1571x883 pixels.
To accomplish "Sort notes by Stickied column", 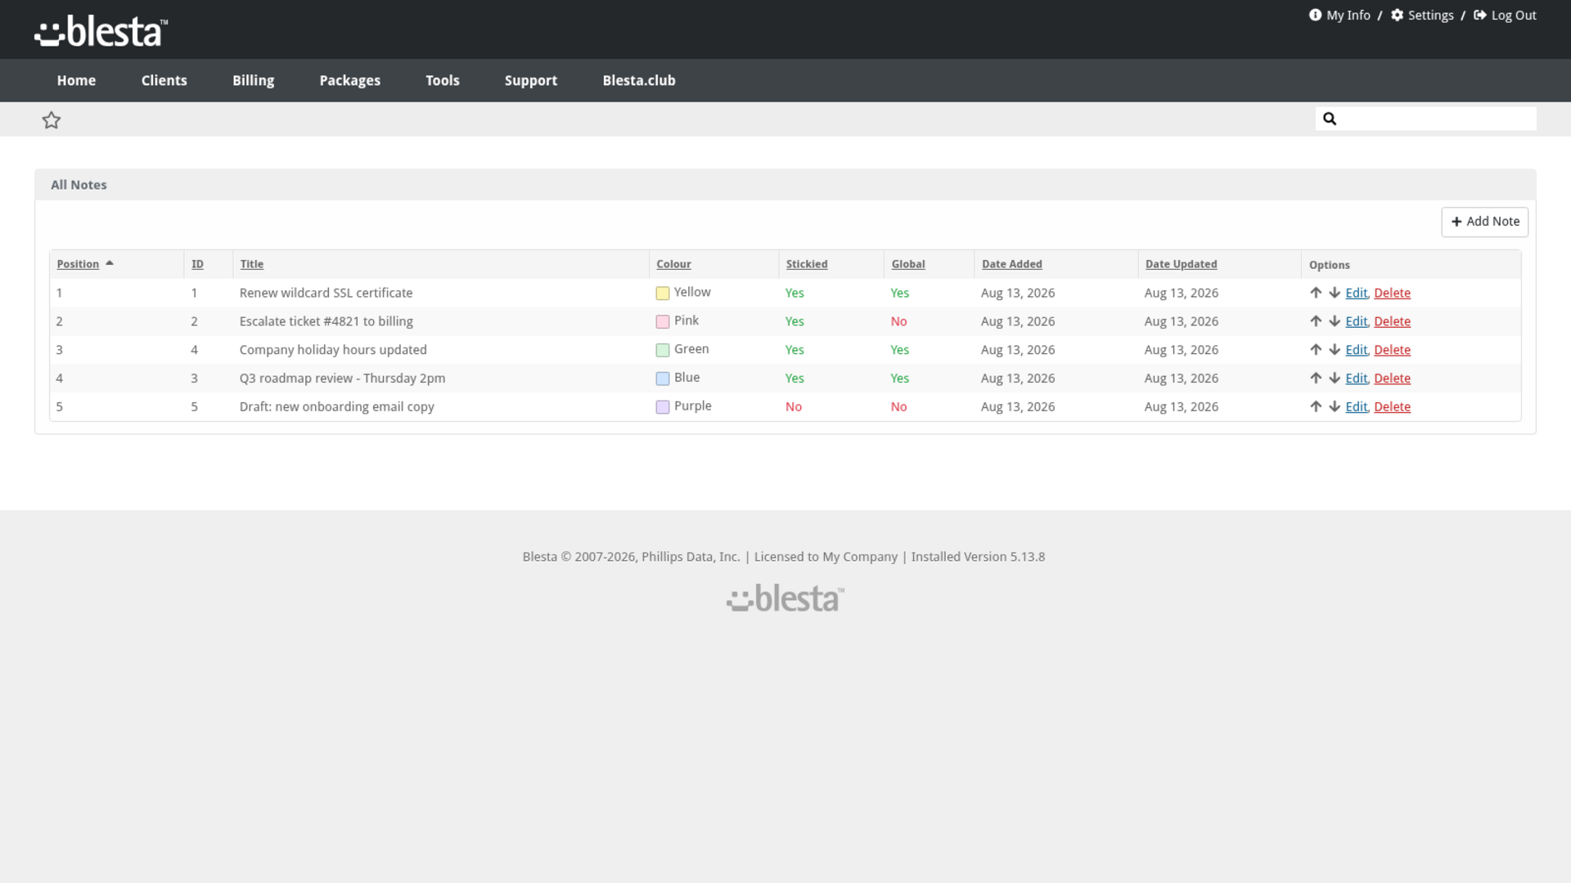I will pyautogui.click(x=807, y=264).
